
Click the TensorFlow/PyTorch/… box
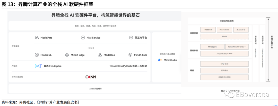click(x=237, y=47)
